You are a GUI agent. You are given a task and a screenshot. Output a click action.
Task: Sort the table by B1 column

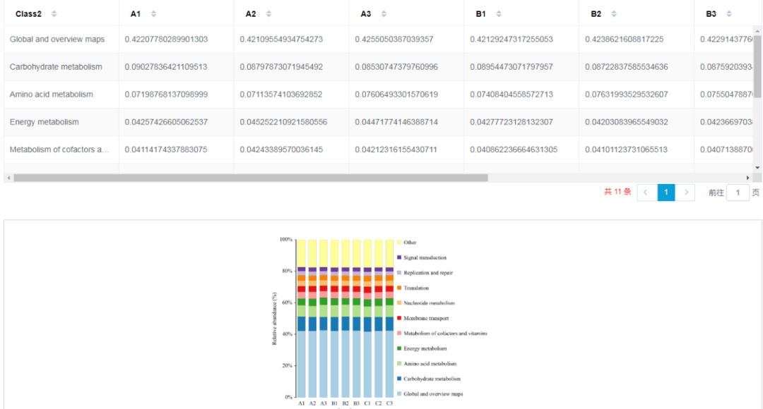(499, 14)
